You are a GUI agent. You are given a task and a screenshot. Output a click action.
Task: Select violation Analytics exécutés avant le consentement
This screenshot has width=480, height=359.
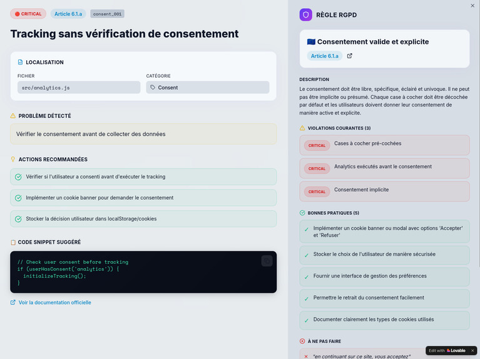384,168
